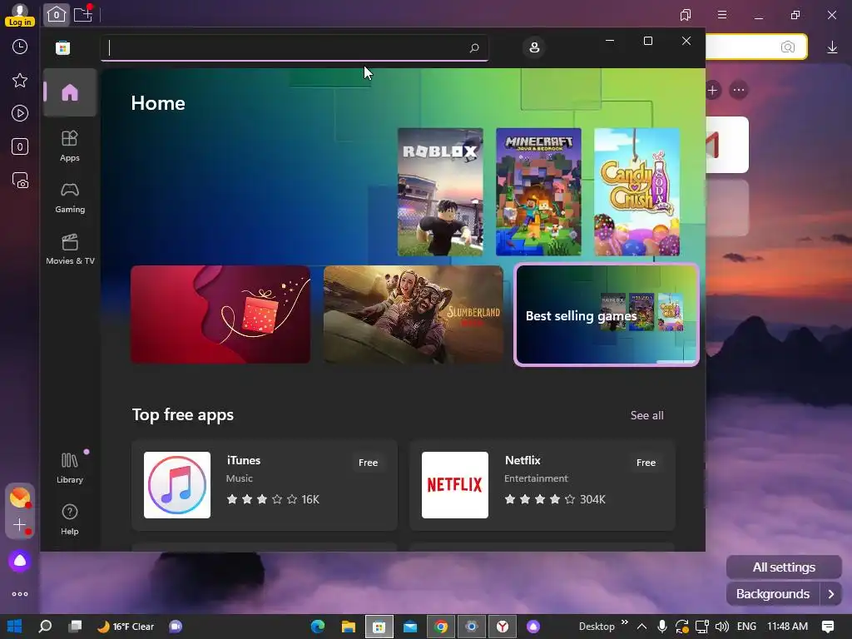
Task: Open File Explorer from taskbar
Action: [349, 627]
